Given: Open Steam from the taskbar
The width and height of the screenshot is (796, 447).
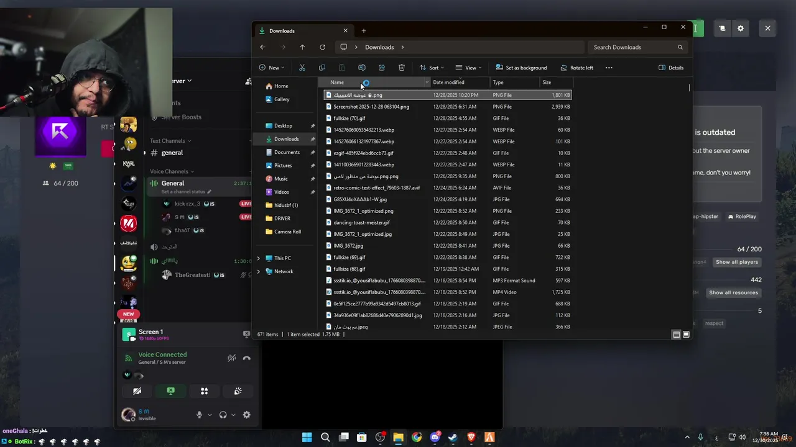Looking at the screenshot, I should tap(453, 438).
